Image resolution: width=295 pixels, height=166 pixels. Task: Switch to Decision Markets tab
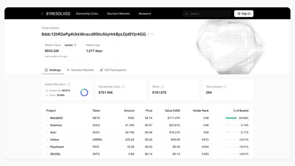[80, 70]
